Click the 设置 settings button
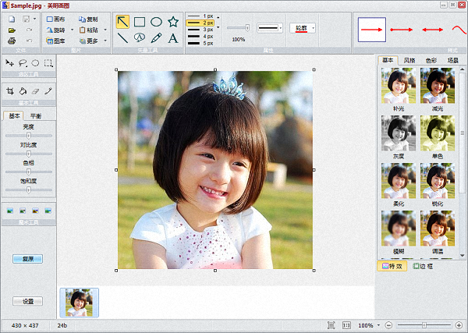This screenshot has width=468, height=333. [x=27, y=300]
